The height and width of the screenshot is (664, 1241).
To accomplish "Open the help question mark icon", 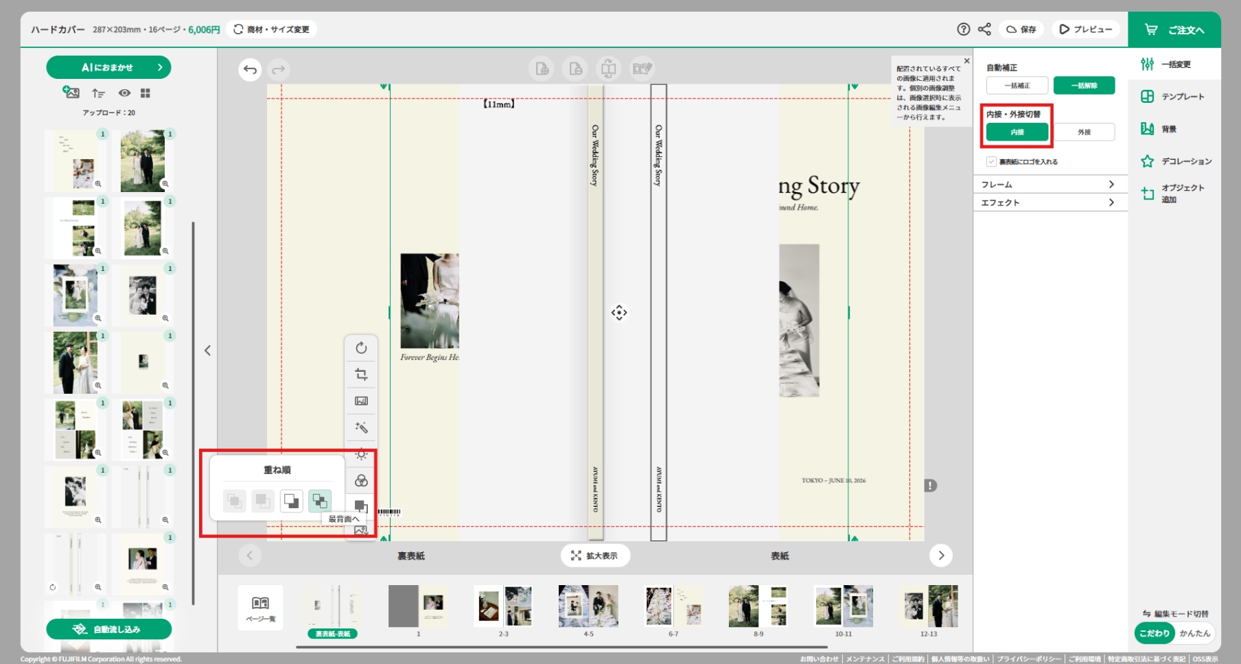I will point(963,29).
